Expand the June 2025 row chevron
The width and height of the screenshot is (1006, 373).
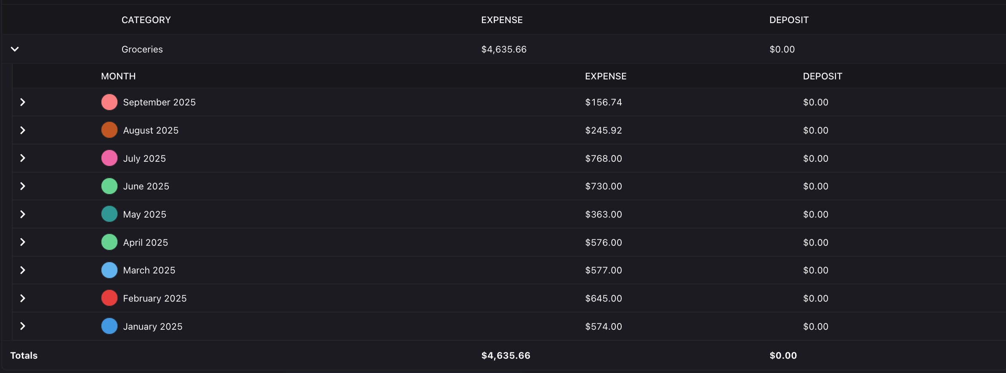(23, 186)
